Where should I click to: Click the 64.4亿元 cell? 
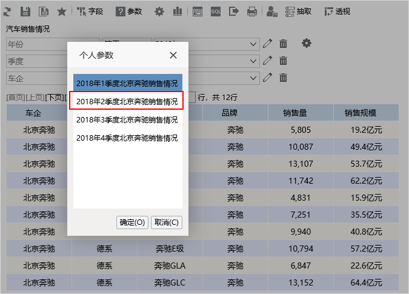pos(366,282)
